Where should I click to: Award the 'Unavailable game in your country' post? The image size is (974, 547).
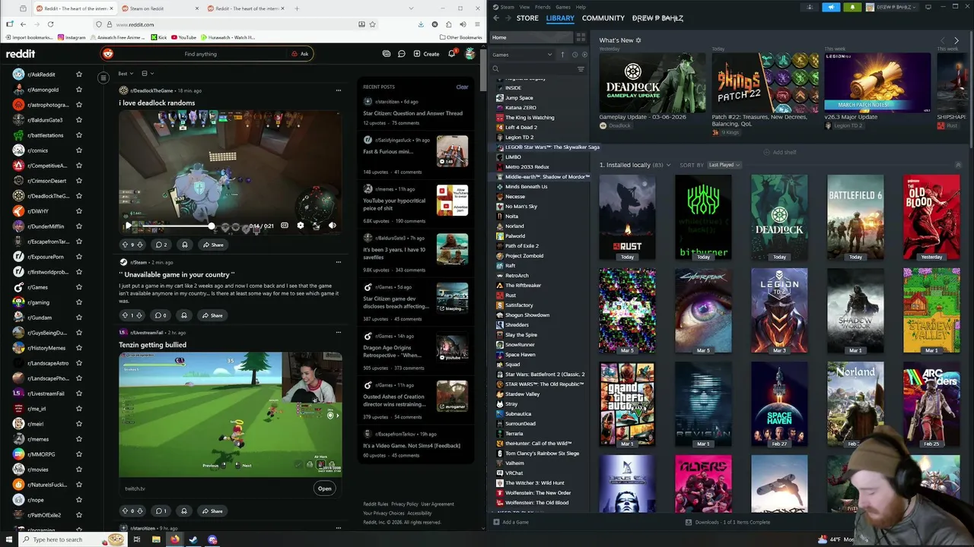pyautogui.click(x=184, y=315)
